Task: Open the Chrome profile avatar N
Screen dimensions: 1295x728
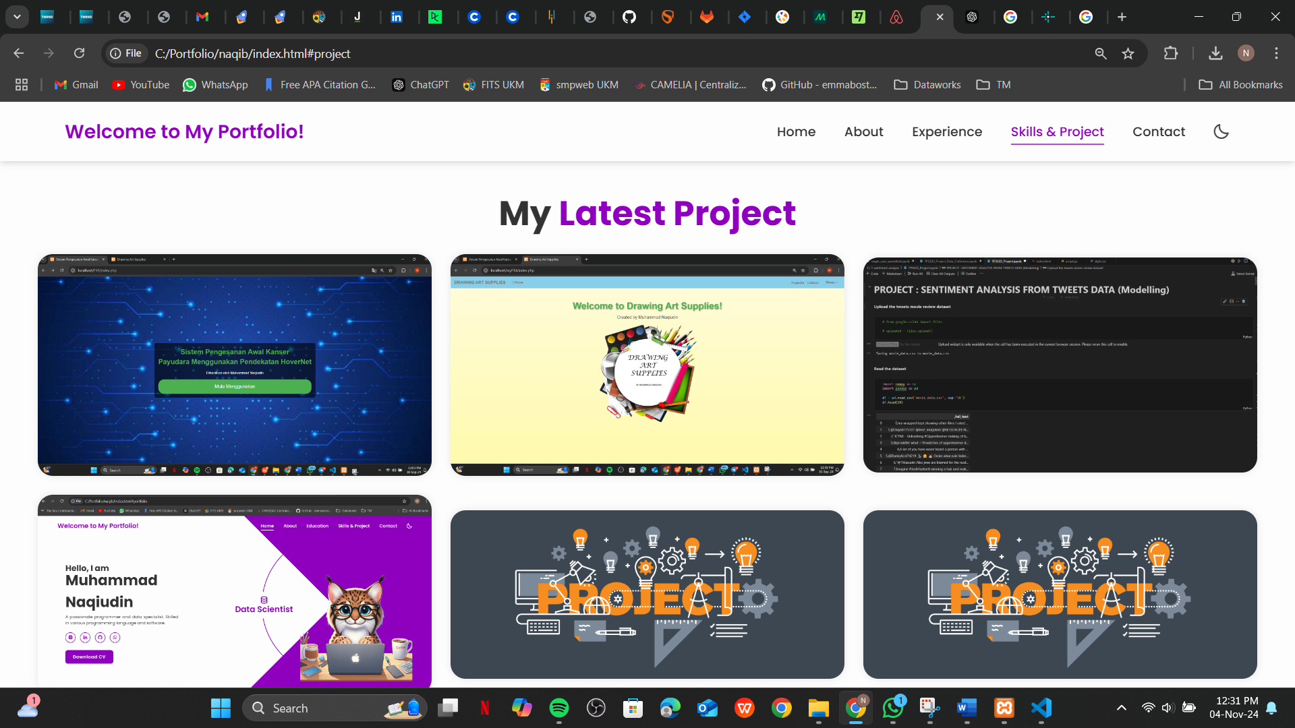Action: point(1246,53)
